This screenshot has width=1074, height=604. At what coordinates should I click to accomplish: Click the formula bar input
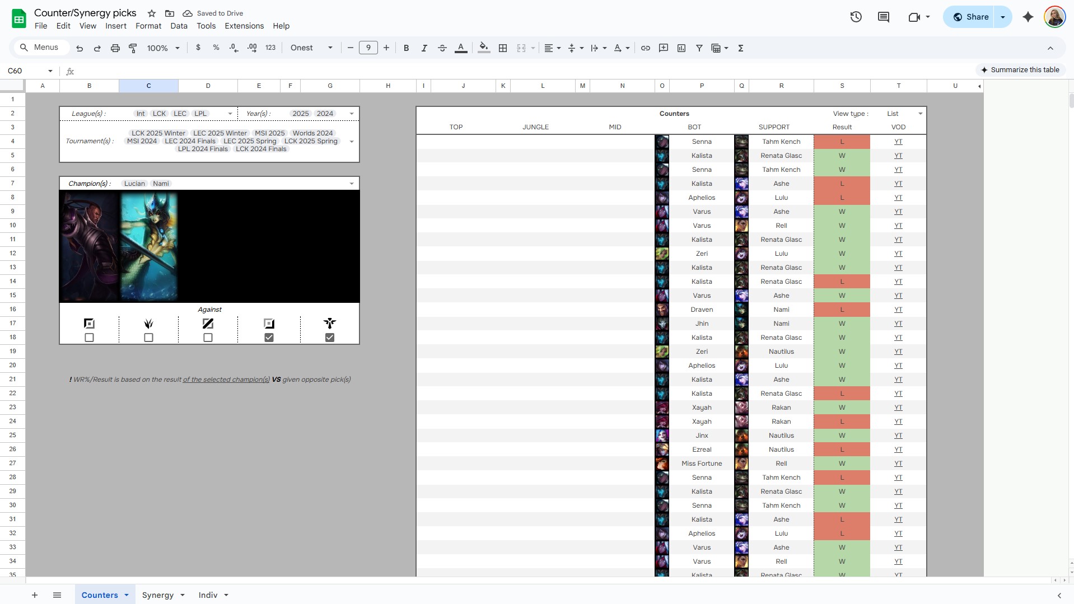(x=526, y=71)
